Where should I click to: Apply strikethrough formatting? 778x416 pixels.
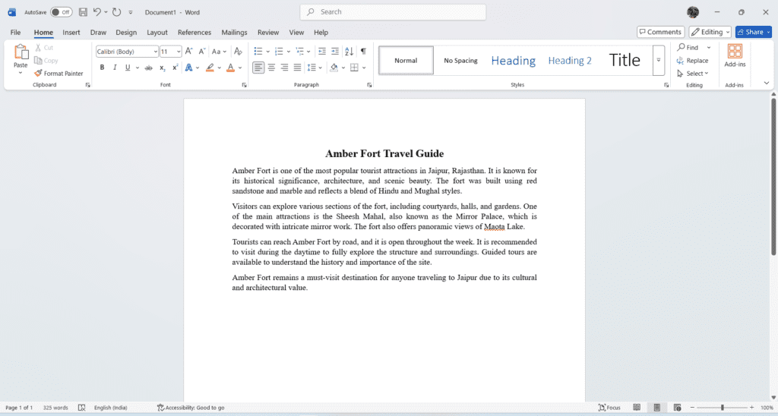click(x=148, y=68)
